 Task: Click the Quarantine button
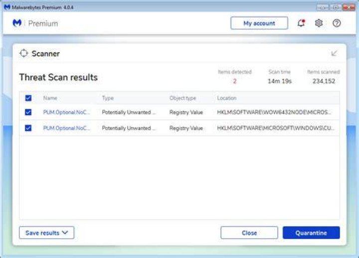point(311,233)
